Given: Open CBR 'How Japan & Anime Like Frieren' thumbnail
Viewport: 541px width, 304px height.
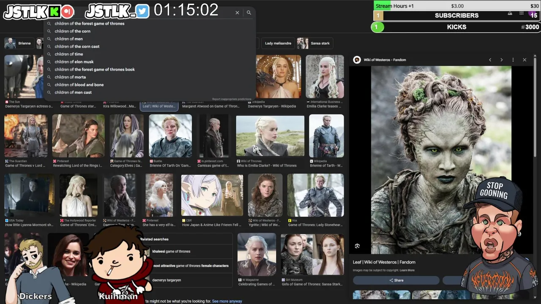Looking at the screenshot, I should (212, 195).
